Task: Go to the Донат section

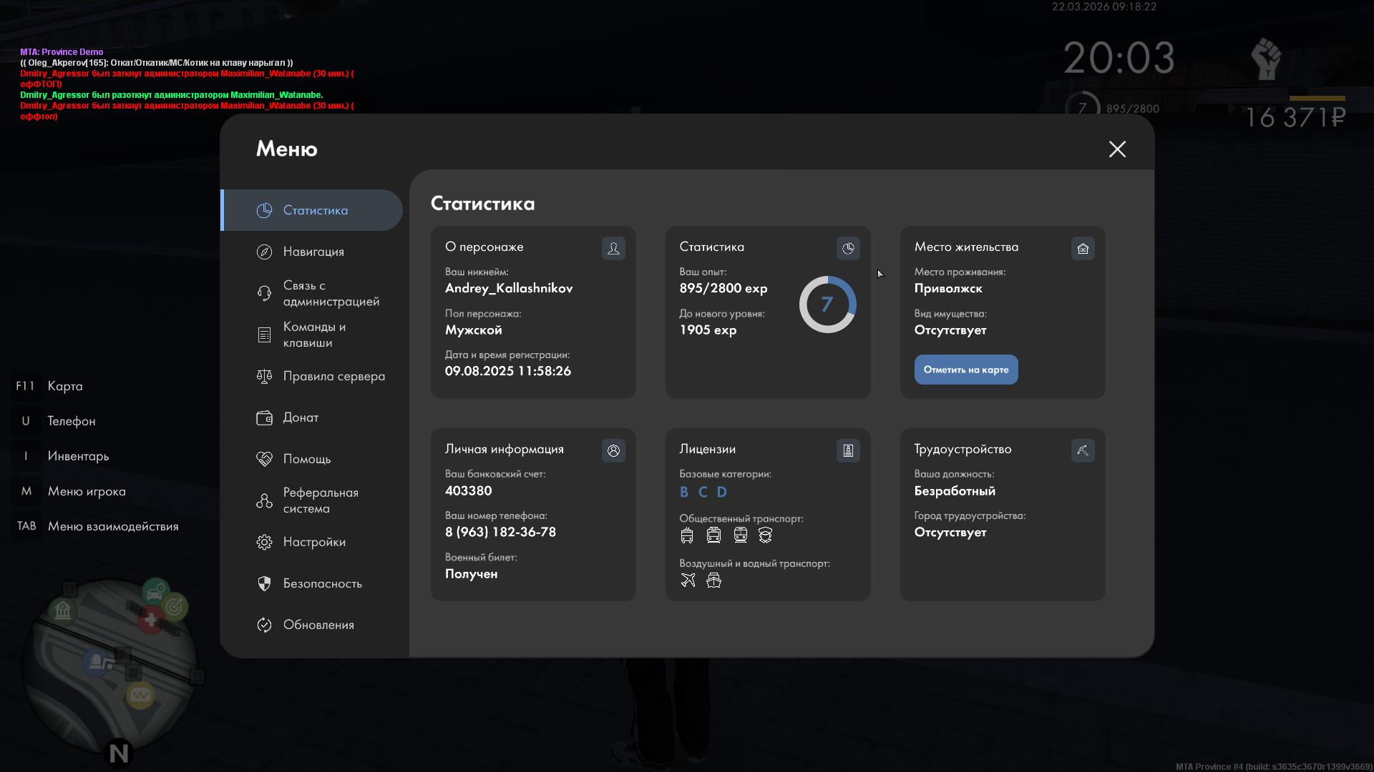Action: pyautogui.click(x=301, y=417)
